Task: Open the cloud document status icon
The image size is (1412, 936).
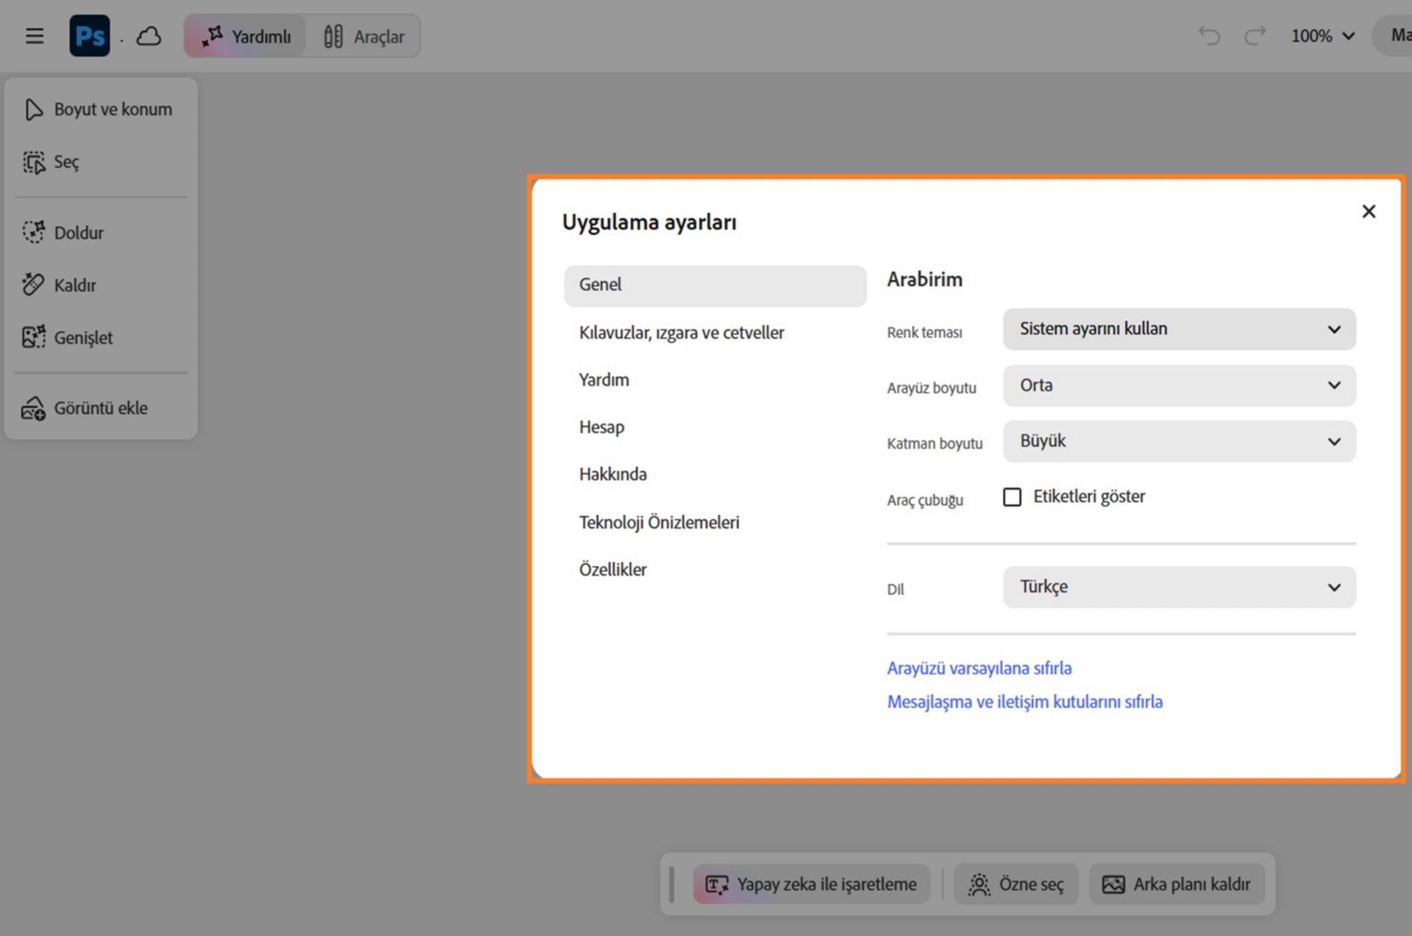Action: [x=149, y=36]
